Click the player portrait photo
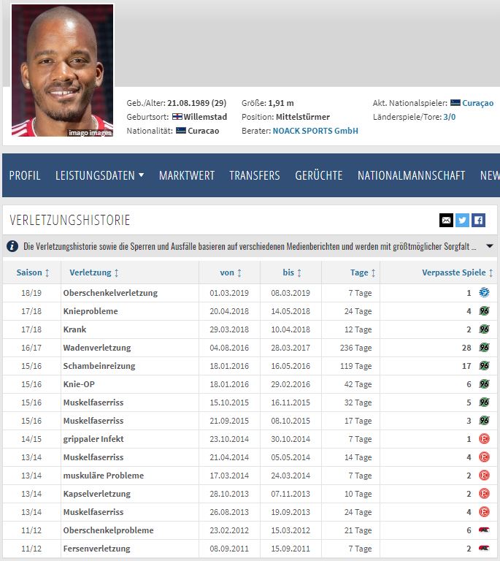Image resolution: width=500 pixels, height=561 pixels. tap(63, 70)
